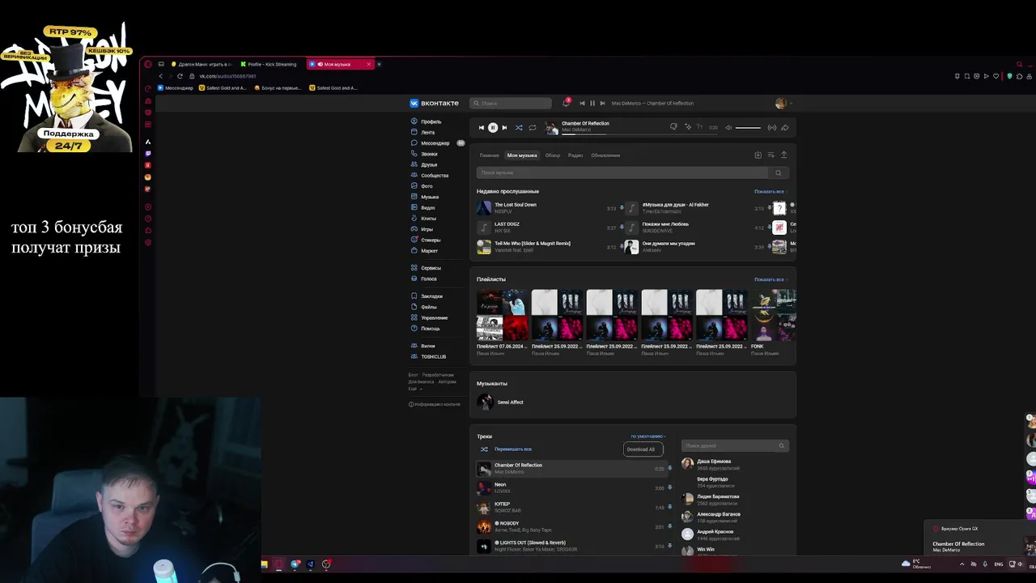Viewport: 1036px width, 583px height.
Task: Click the upload audio icon
Action: (783, 155)
